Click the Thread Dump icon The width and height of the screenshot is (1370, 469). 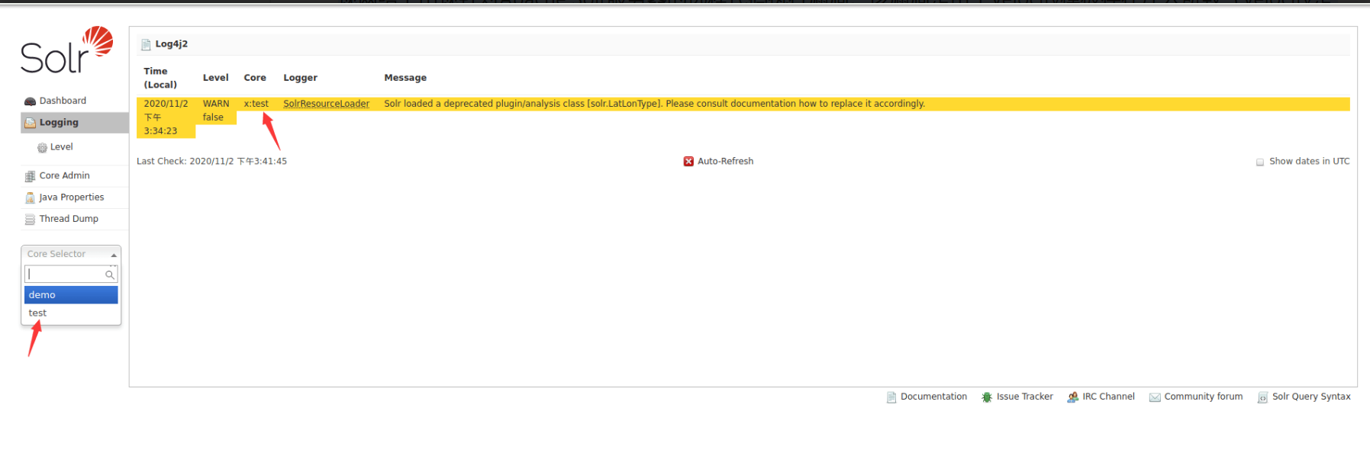[31, 220]
